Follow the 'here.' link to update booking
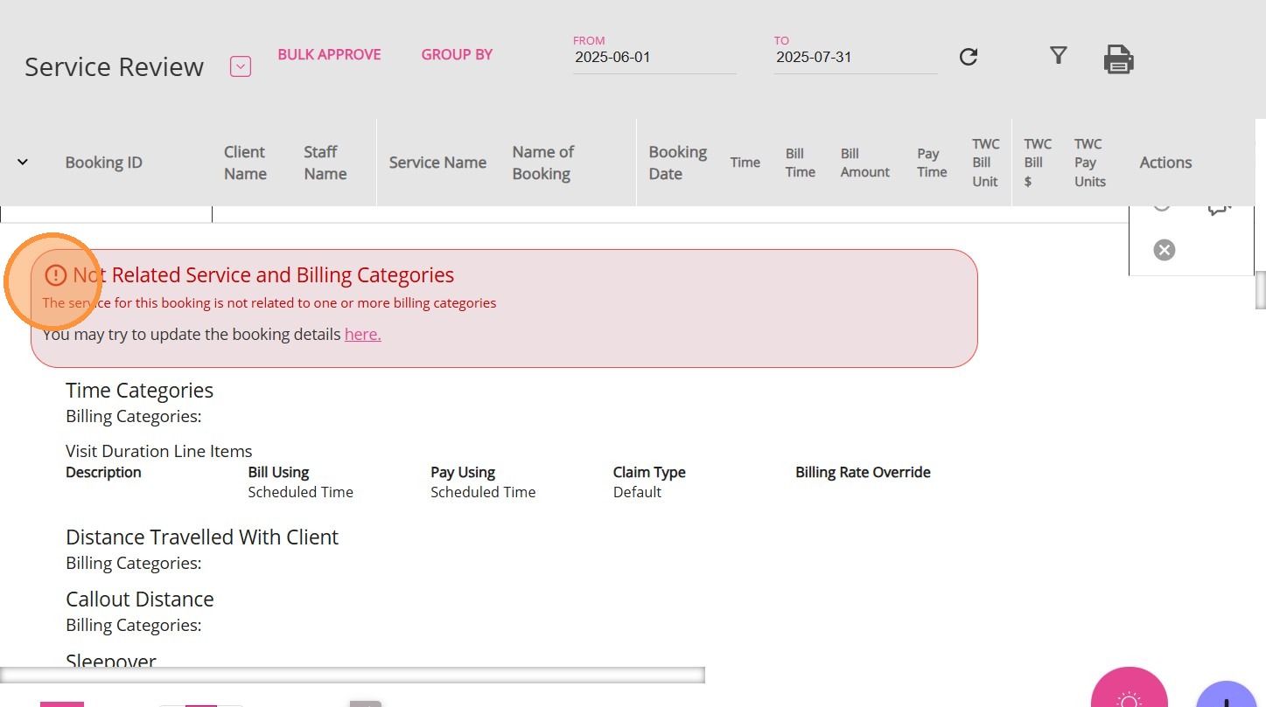This screenshot has height=707, width=1266. tap(362, 334)
